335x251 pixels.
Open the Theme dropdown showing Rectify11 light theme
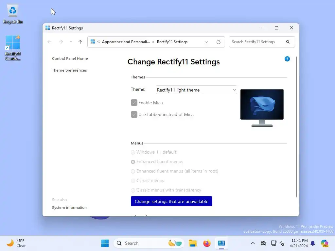[196, 90]
